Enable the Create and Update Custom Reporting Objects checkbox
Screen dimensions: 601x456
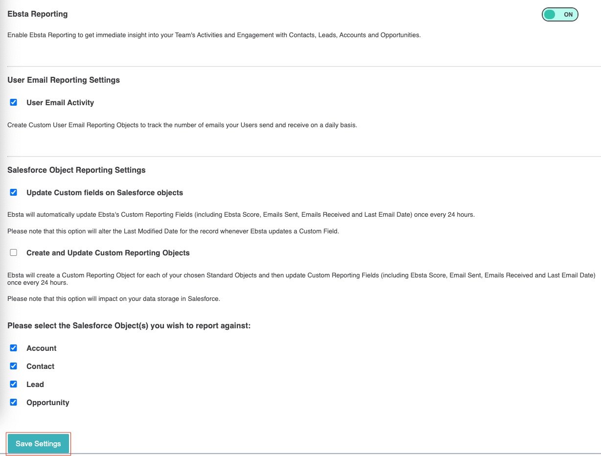pos(14,252)
